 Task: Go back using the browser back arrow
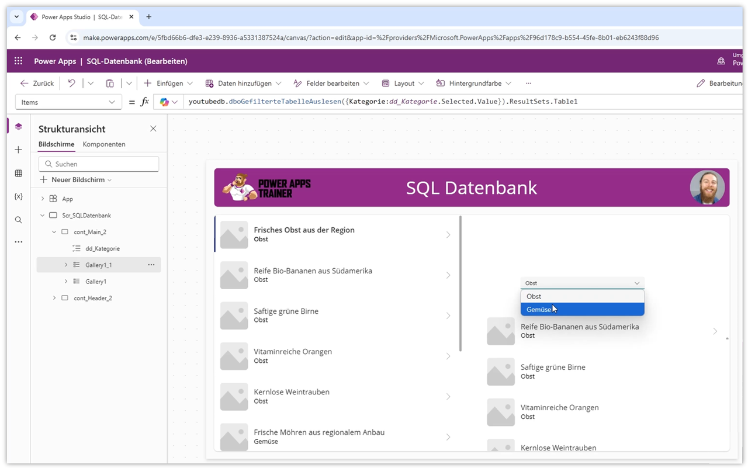pos(18,37)
